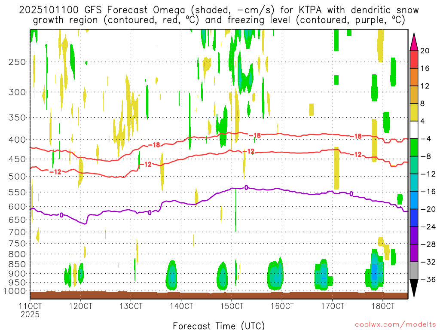Pick the gray colorbar segment between -32 and -36
Screen dimensions: 440x330
point(414,271)
